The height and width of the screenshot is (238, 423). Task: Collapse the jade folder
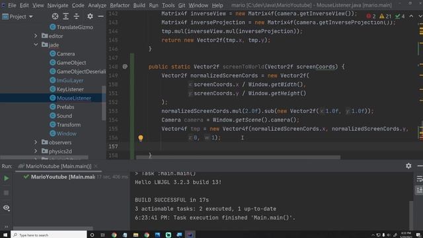coord(36,44)
